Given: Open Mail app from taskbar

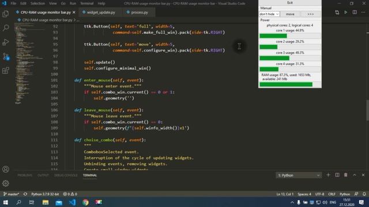Looking at the screenshot, I should pos(59,202).
